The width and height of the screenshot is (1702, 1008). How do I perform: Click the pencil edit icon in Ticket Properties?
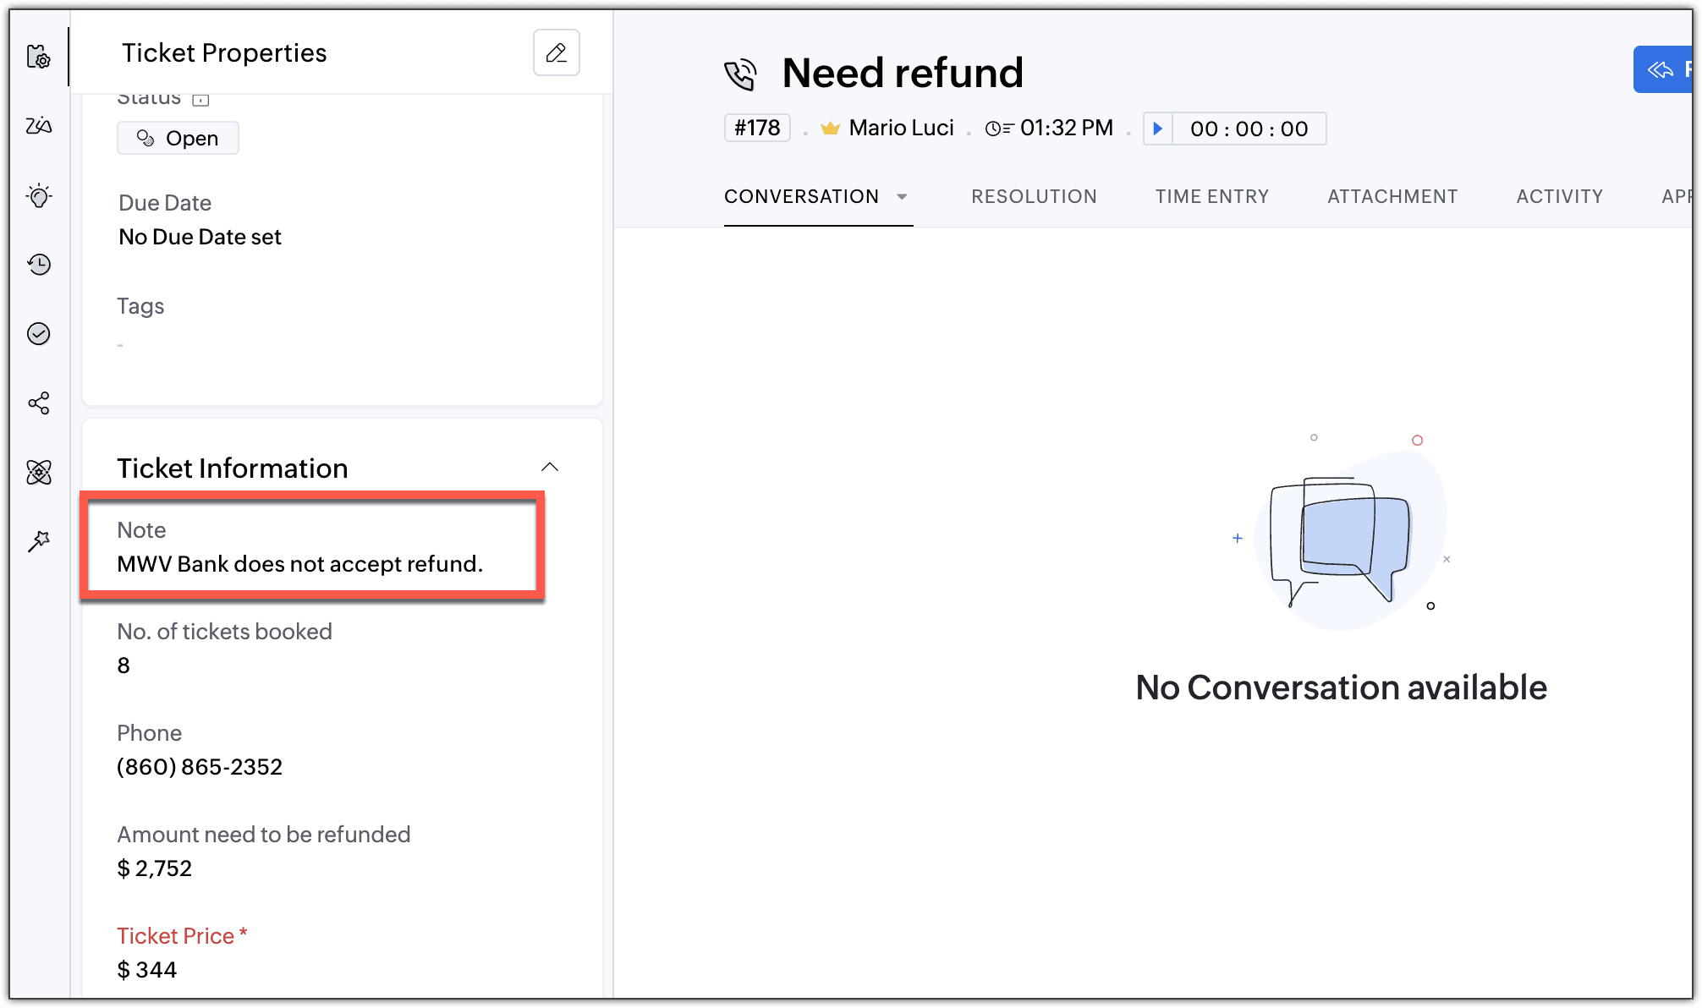(x=556, y=52)
